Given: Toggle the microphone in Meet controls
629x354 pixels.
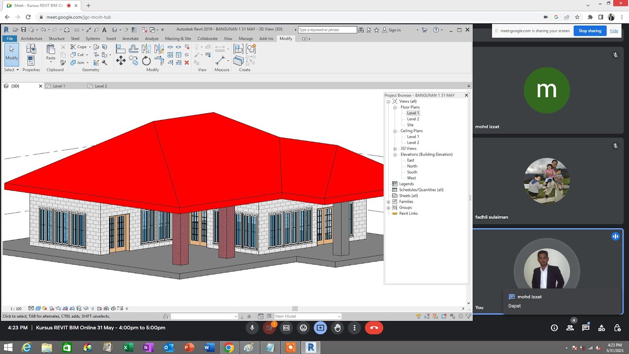Looking at the screenshot, I should click(252, 328).
